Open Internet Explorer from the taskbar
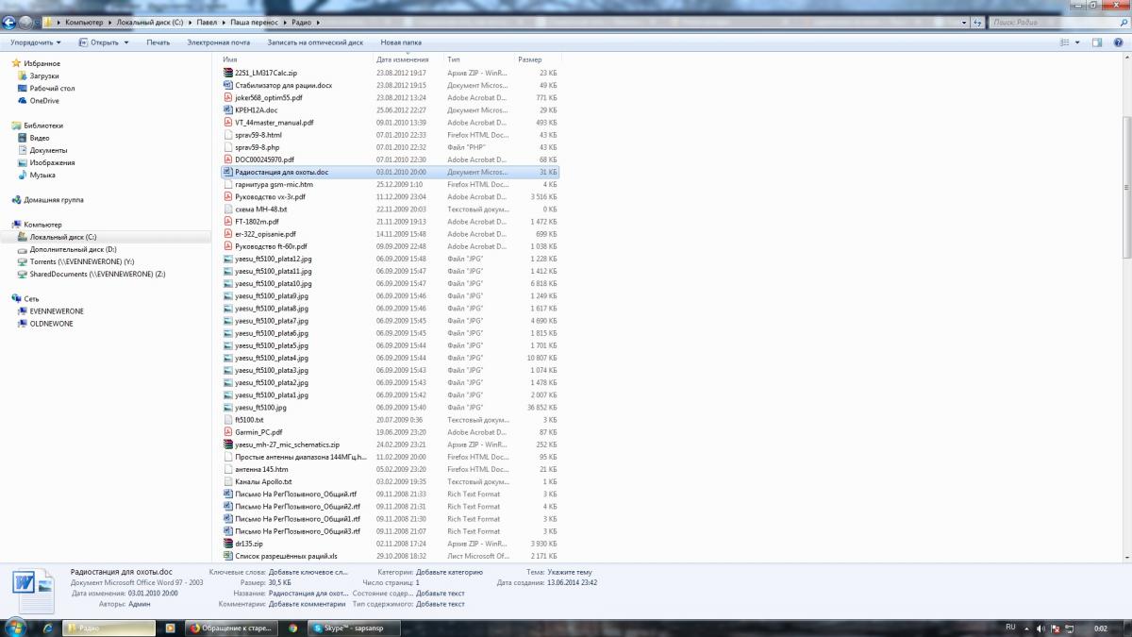 (x=48, y=628)
